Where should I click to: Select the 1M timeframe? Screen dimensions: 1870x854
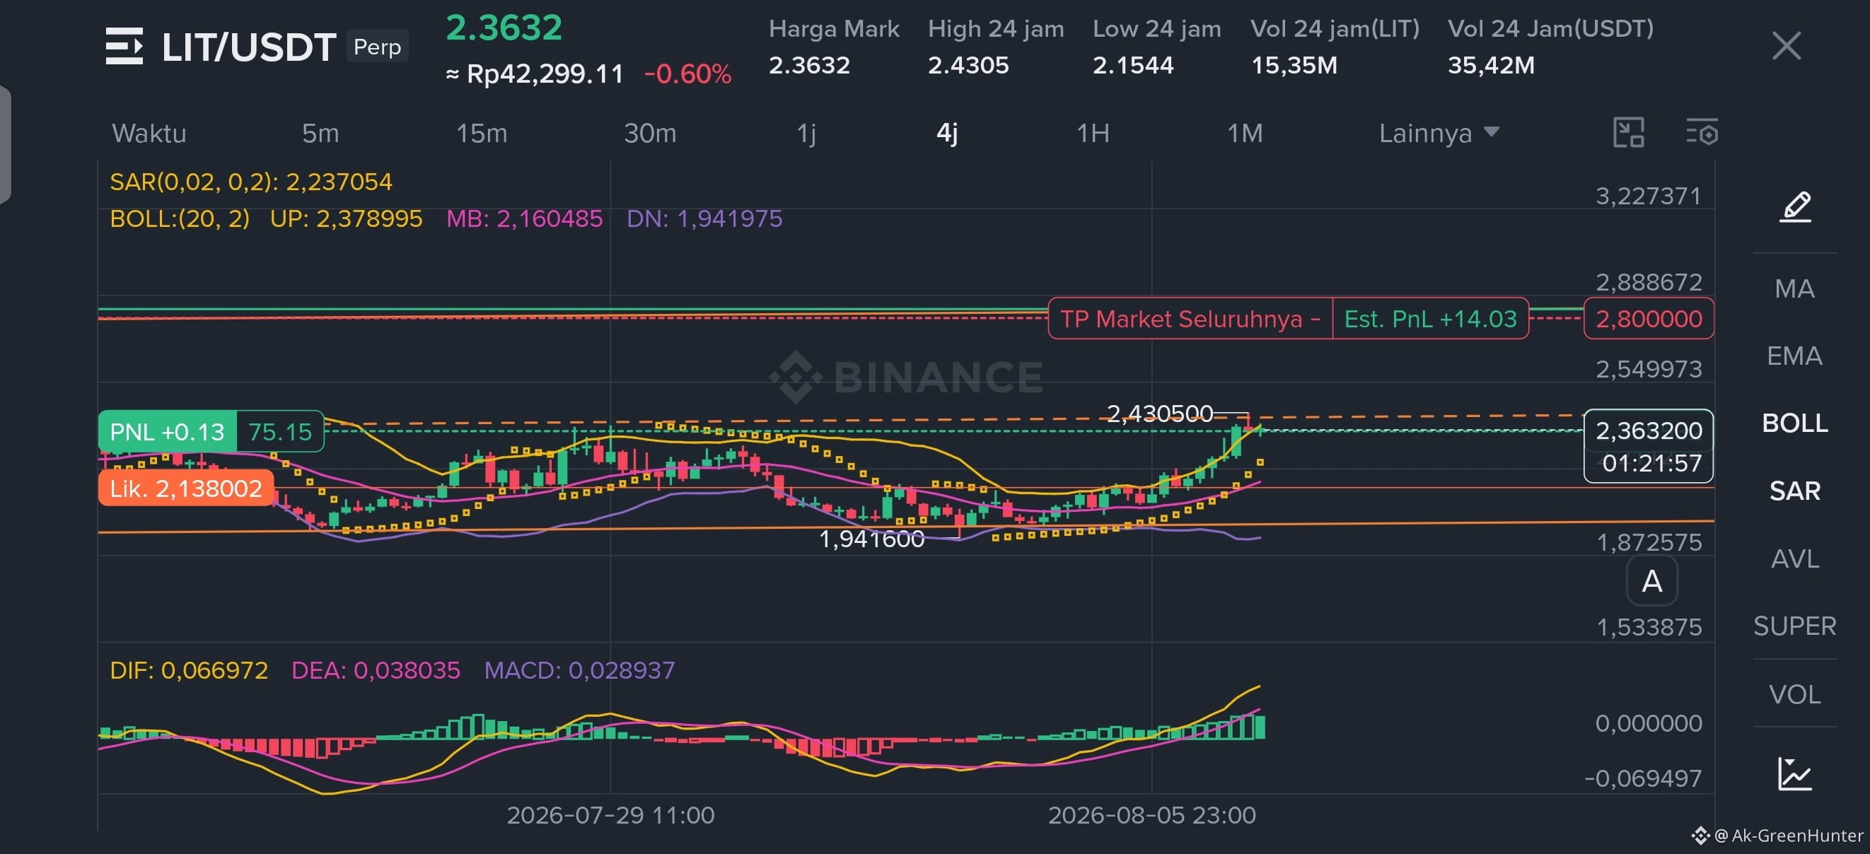(x=1244, y=134)
